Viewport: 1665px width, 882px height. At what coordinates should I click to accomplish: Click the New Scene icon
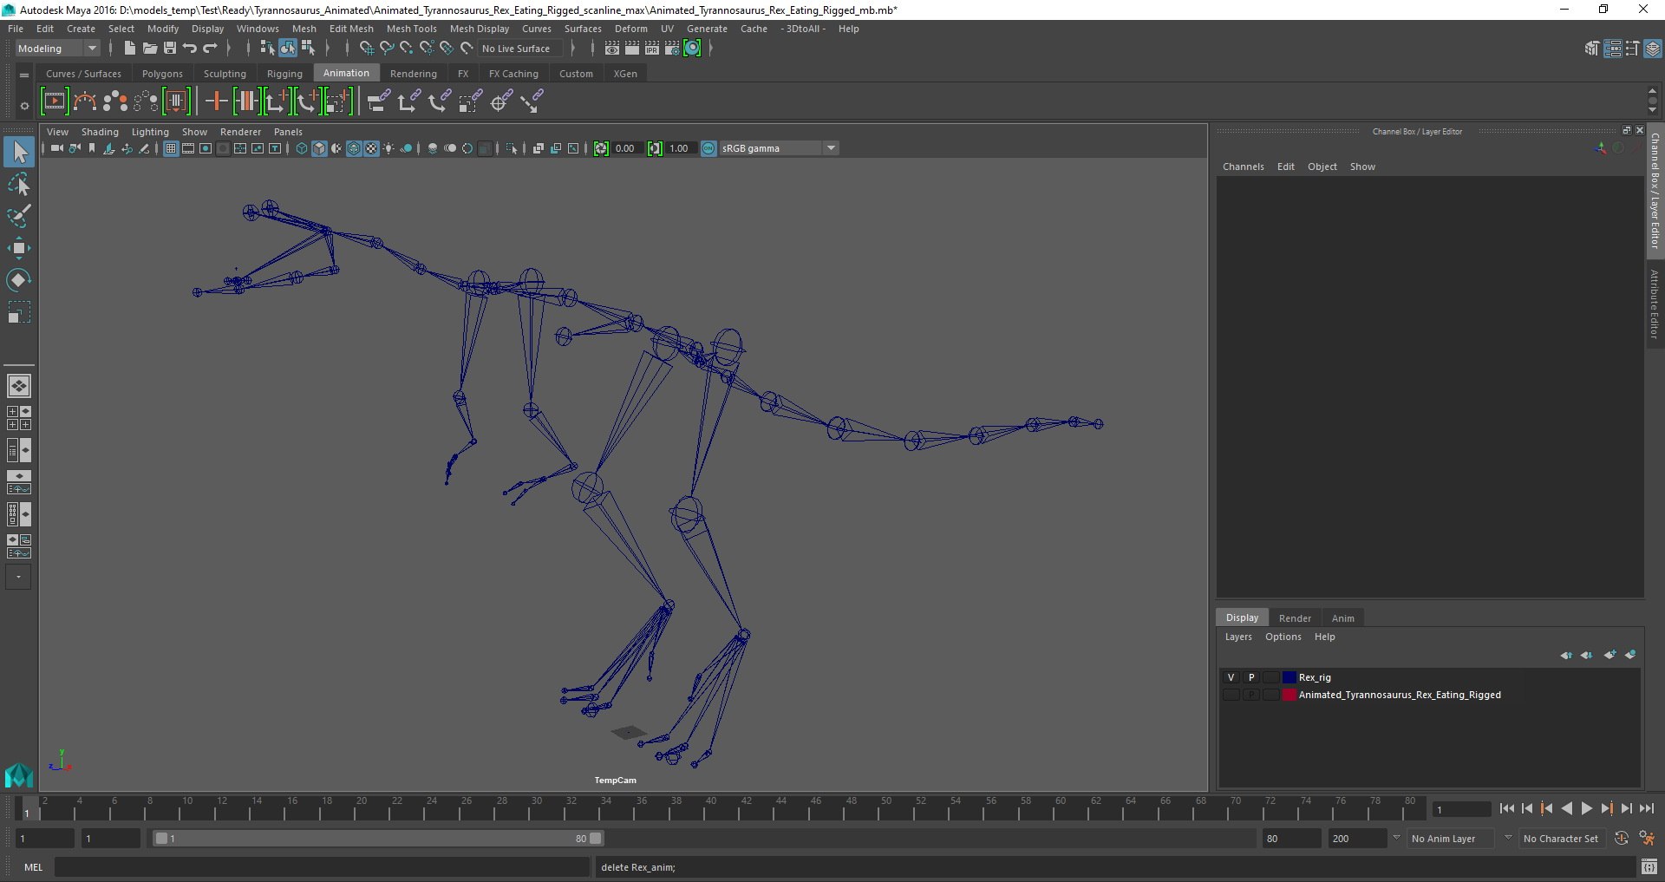[129, 49]
